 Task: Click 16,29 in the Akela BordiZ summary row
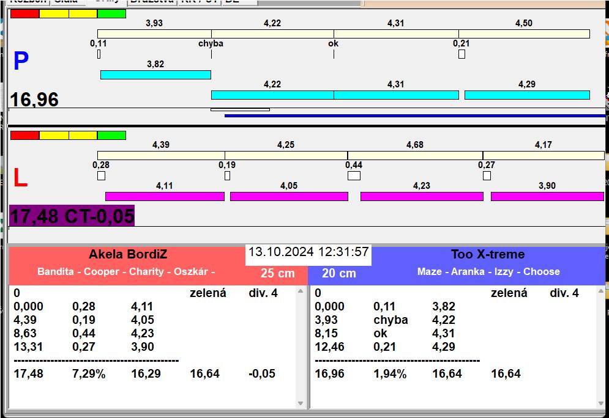(x=146, y=374)
